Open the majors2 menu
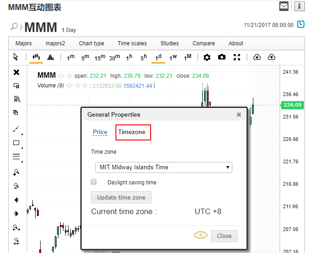 click(55, 43)
